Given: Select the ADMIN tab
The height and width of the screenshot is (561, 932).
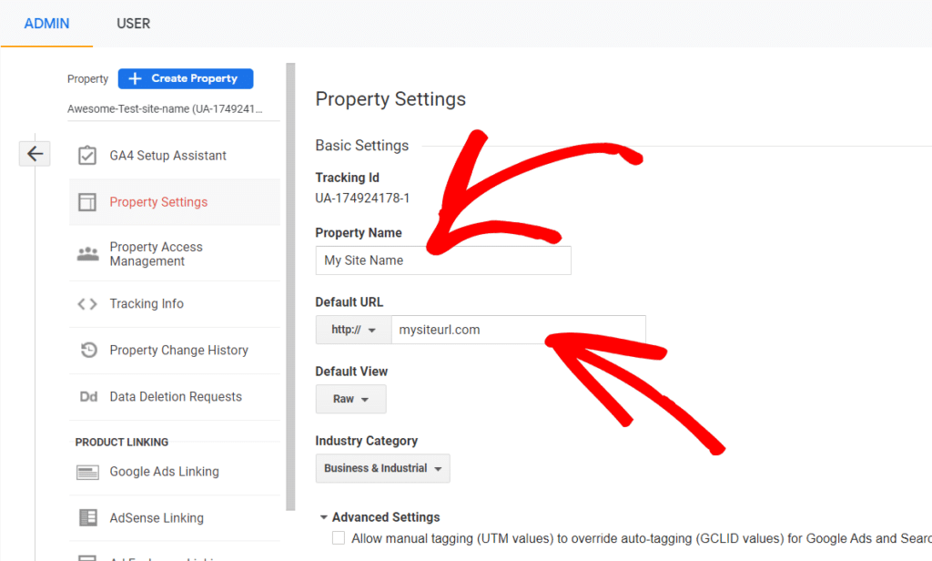Looking at the screenshot, I should [x=46, y=24].
